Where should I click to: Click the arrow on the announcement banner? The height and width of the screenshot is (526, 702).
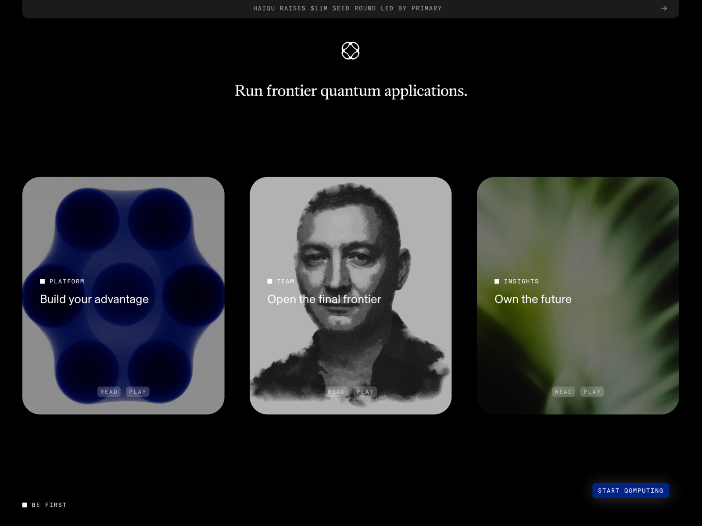664,7
